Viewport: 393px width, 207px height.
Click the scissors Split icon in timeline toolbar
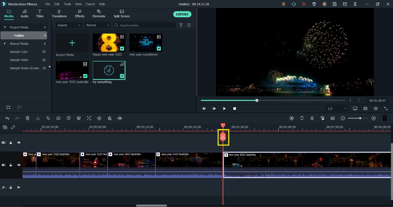point(38,118)
